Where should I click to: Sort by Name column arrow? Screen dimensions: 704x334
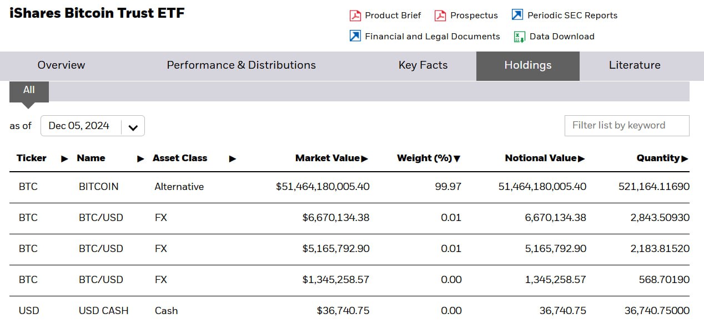point(140,159)
